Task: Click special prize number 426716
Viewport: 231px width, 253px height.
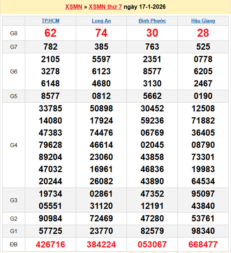Action: [50, 245]
